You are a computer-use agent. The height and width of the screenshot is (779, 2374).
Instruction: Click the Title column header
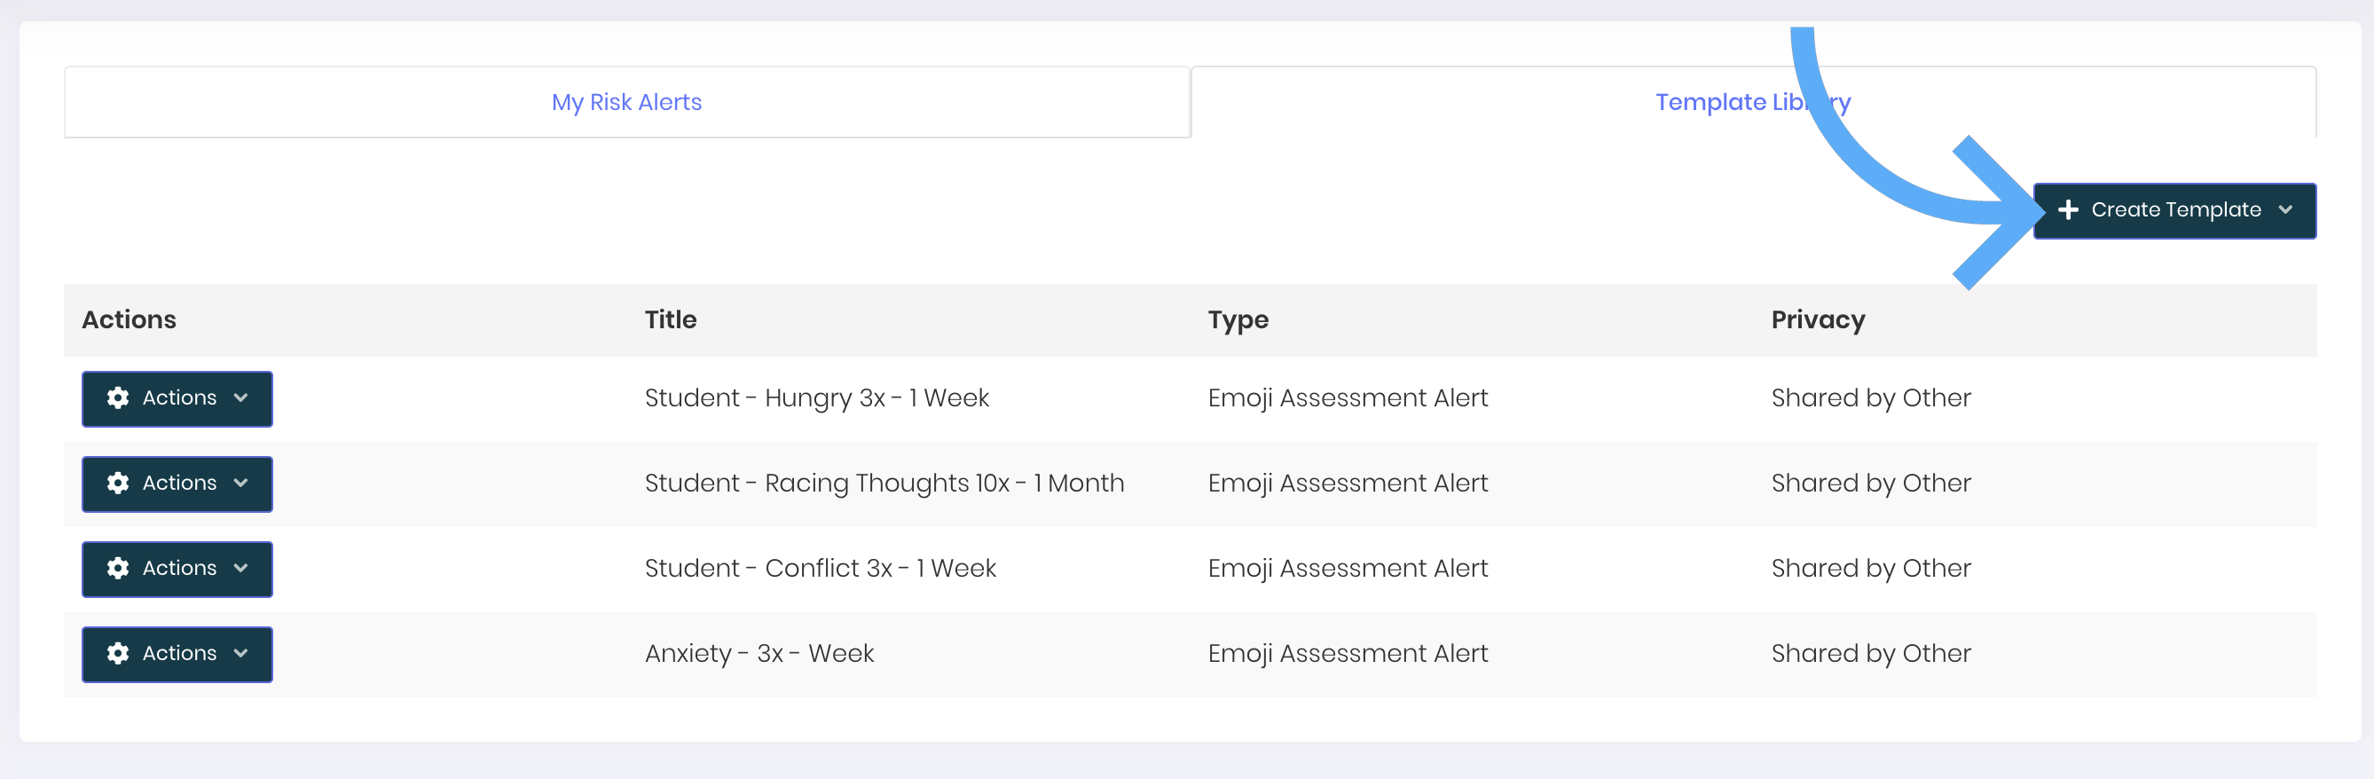(x=670, y=320)
